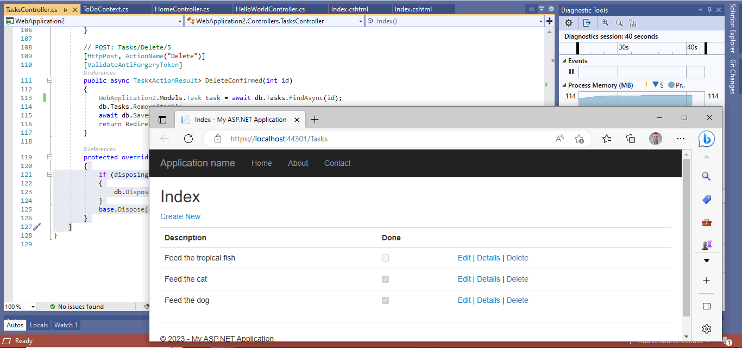Click Delete for Feed the dog
The image size is (742, 348).
517,300
